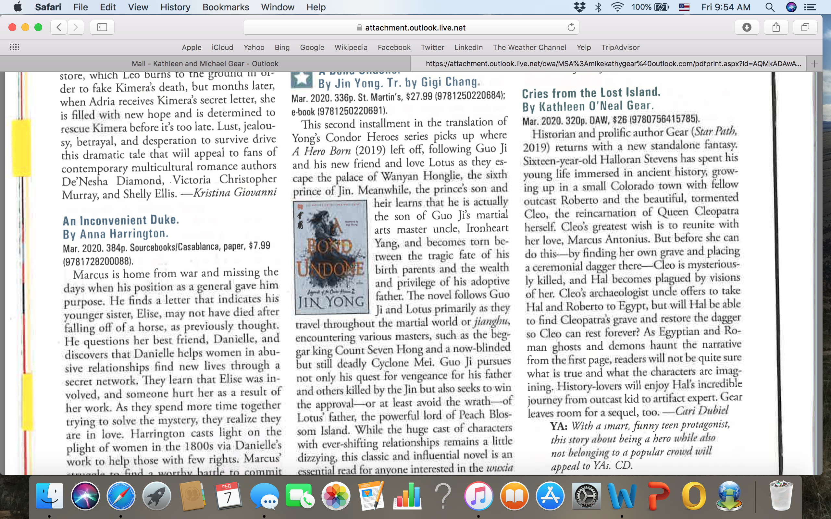The width and height of the screenshot is (831, 519).
Task: Open the Bluetooth status menu
Action: pyautogui.click(x=598, y=7)
